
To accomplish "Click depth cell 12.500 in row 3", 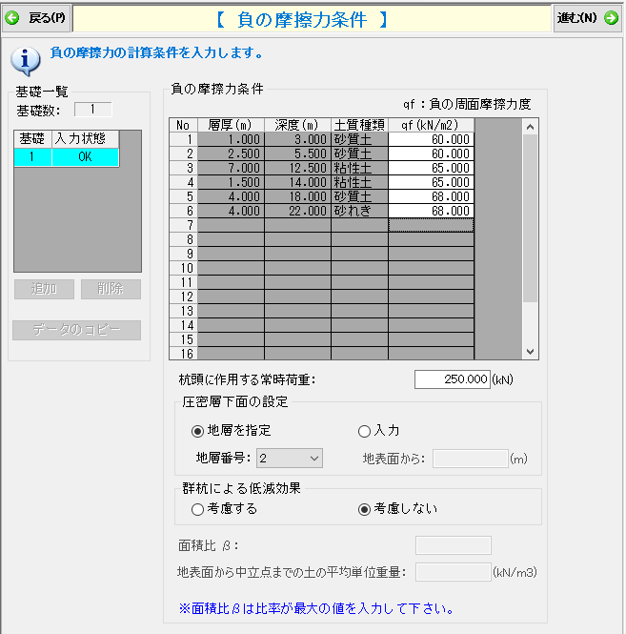I will pyautogui.click(x=297, y=168).
